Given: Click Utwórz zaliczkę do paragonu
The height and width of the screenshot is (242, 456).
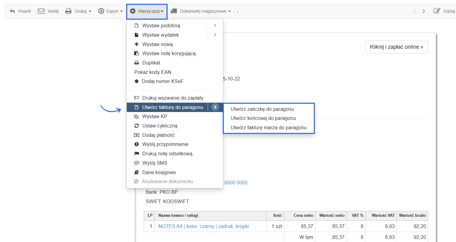Looking at the screenshot, I should [x=262, y=109].
